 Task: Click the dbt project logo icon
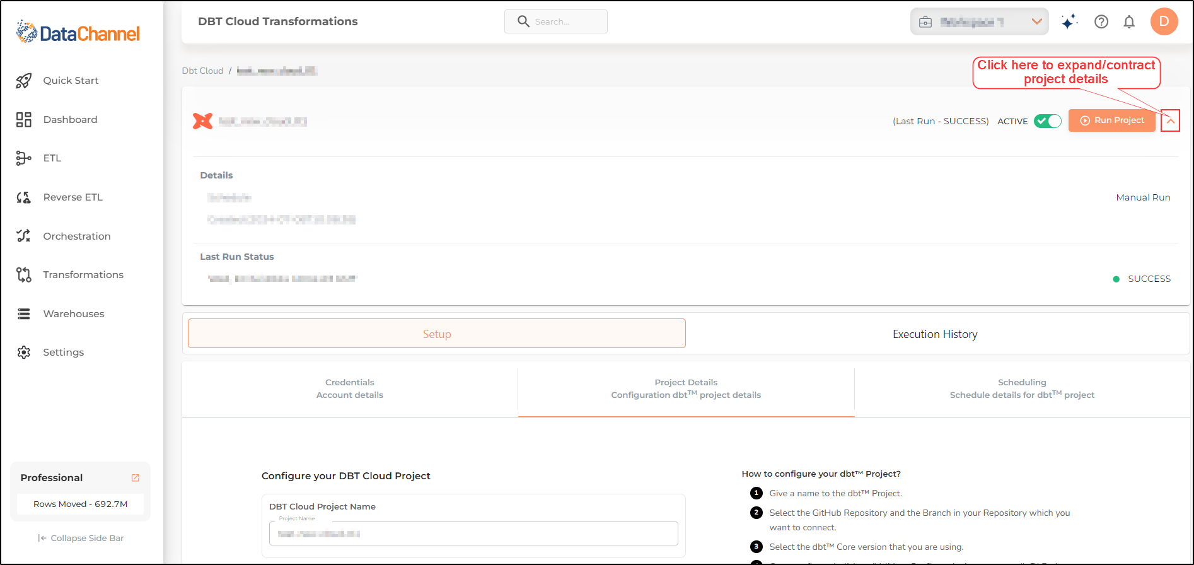point(203,121)
